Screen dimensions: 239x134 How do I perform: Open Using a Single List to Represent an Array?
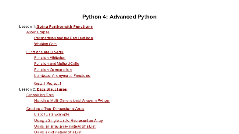click(69, 120)
